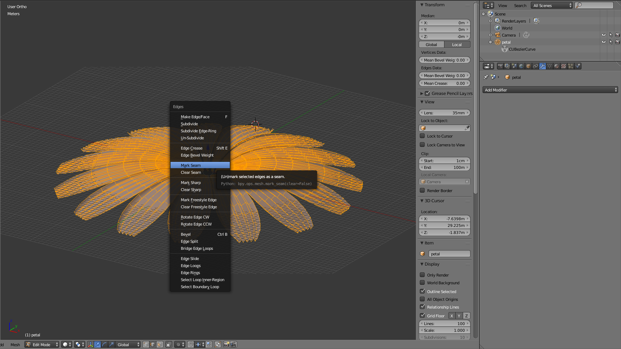Image resolution: width=621 pixels, height=349 pixels.
Task: Toggle Grid Floor X axis button
Action: (452, 316)
